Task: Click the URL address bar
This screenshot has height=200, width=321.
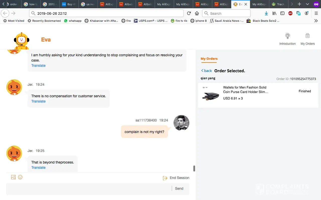Action: point(106,13)
